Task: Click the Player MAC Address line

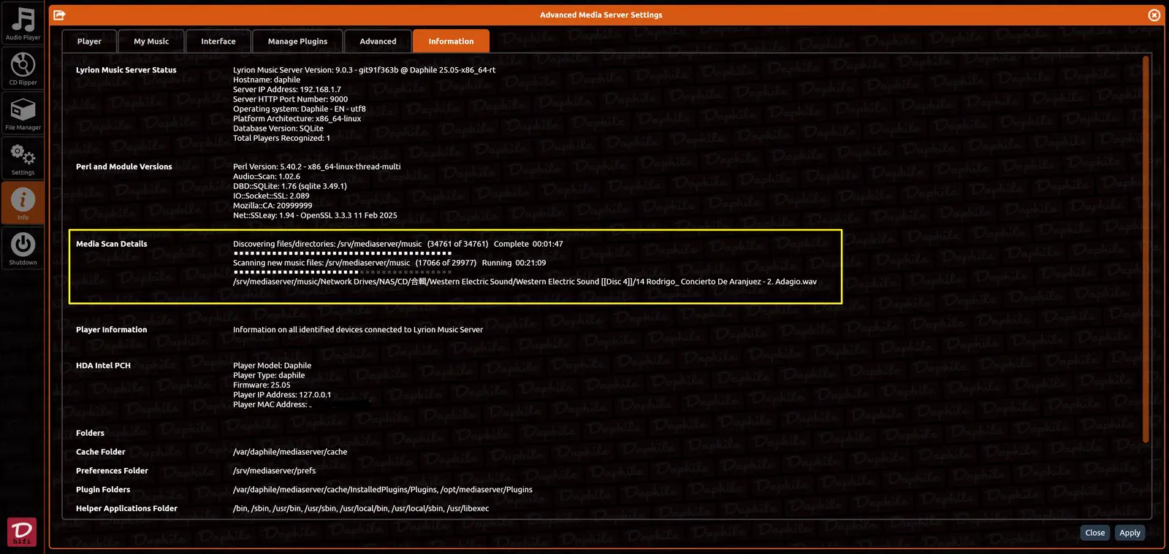Action: [x=272, y=404]
